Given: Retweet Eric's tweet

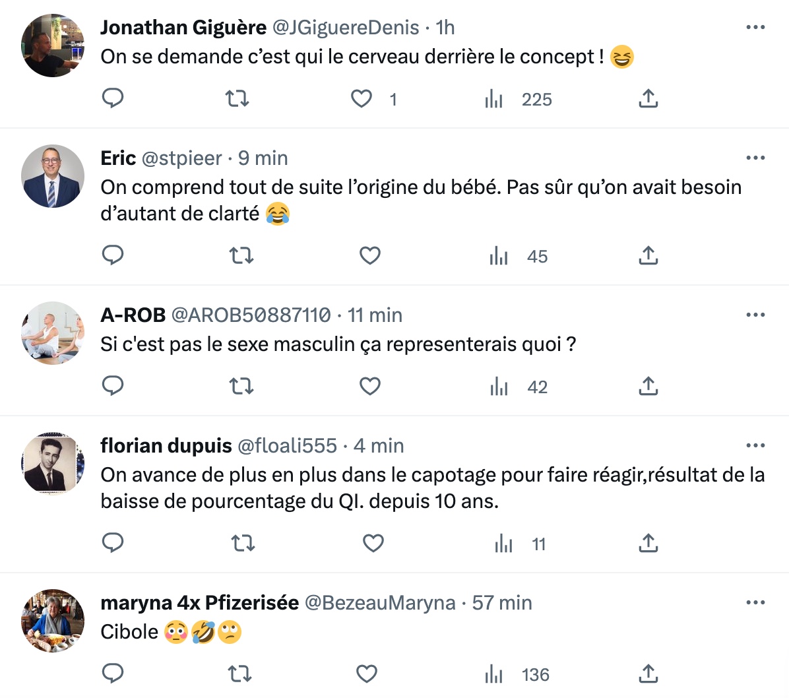Looking at the screenshot, I should [241, 255].
